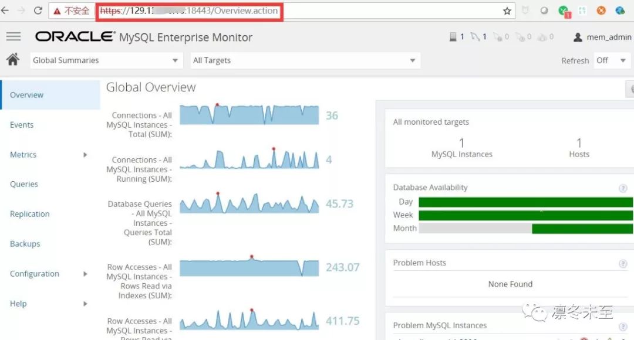Go to the home dashboard icon

12,60
